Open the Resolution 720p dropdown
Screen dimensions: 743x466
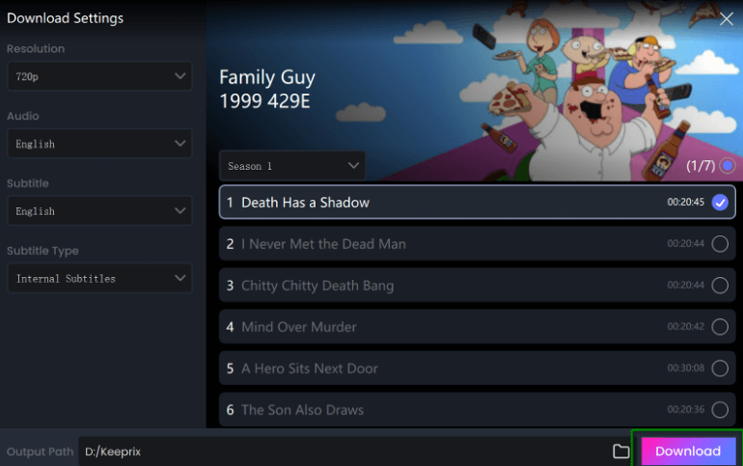tap(99, 76)
